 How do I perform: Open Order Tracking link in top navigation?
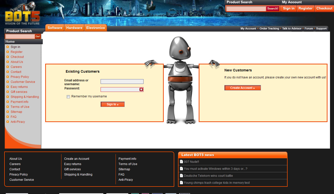pos(269,28)
